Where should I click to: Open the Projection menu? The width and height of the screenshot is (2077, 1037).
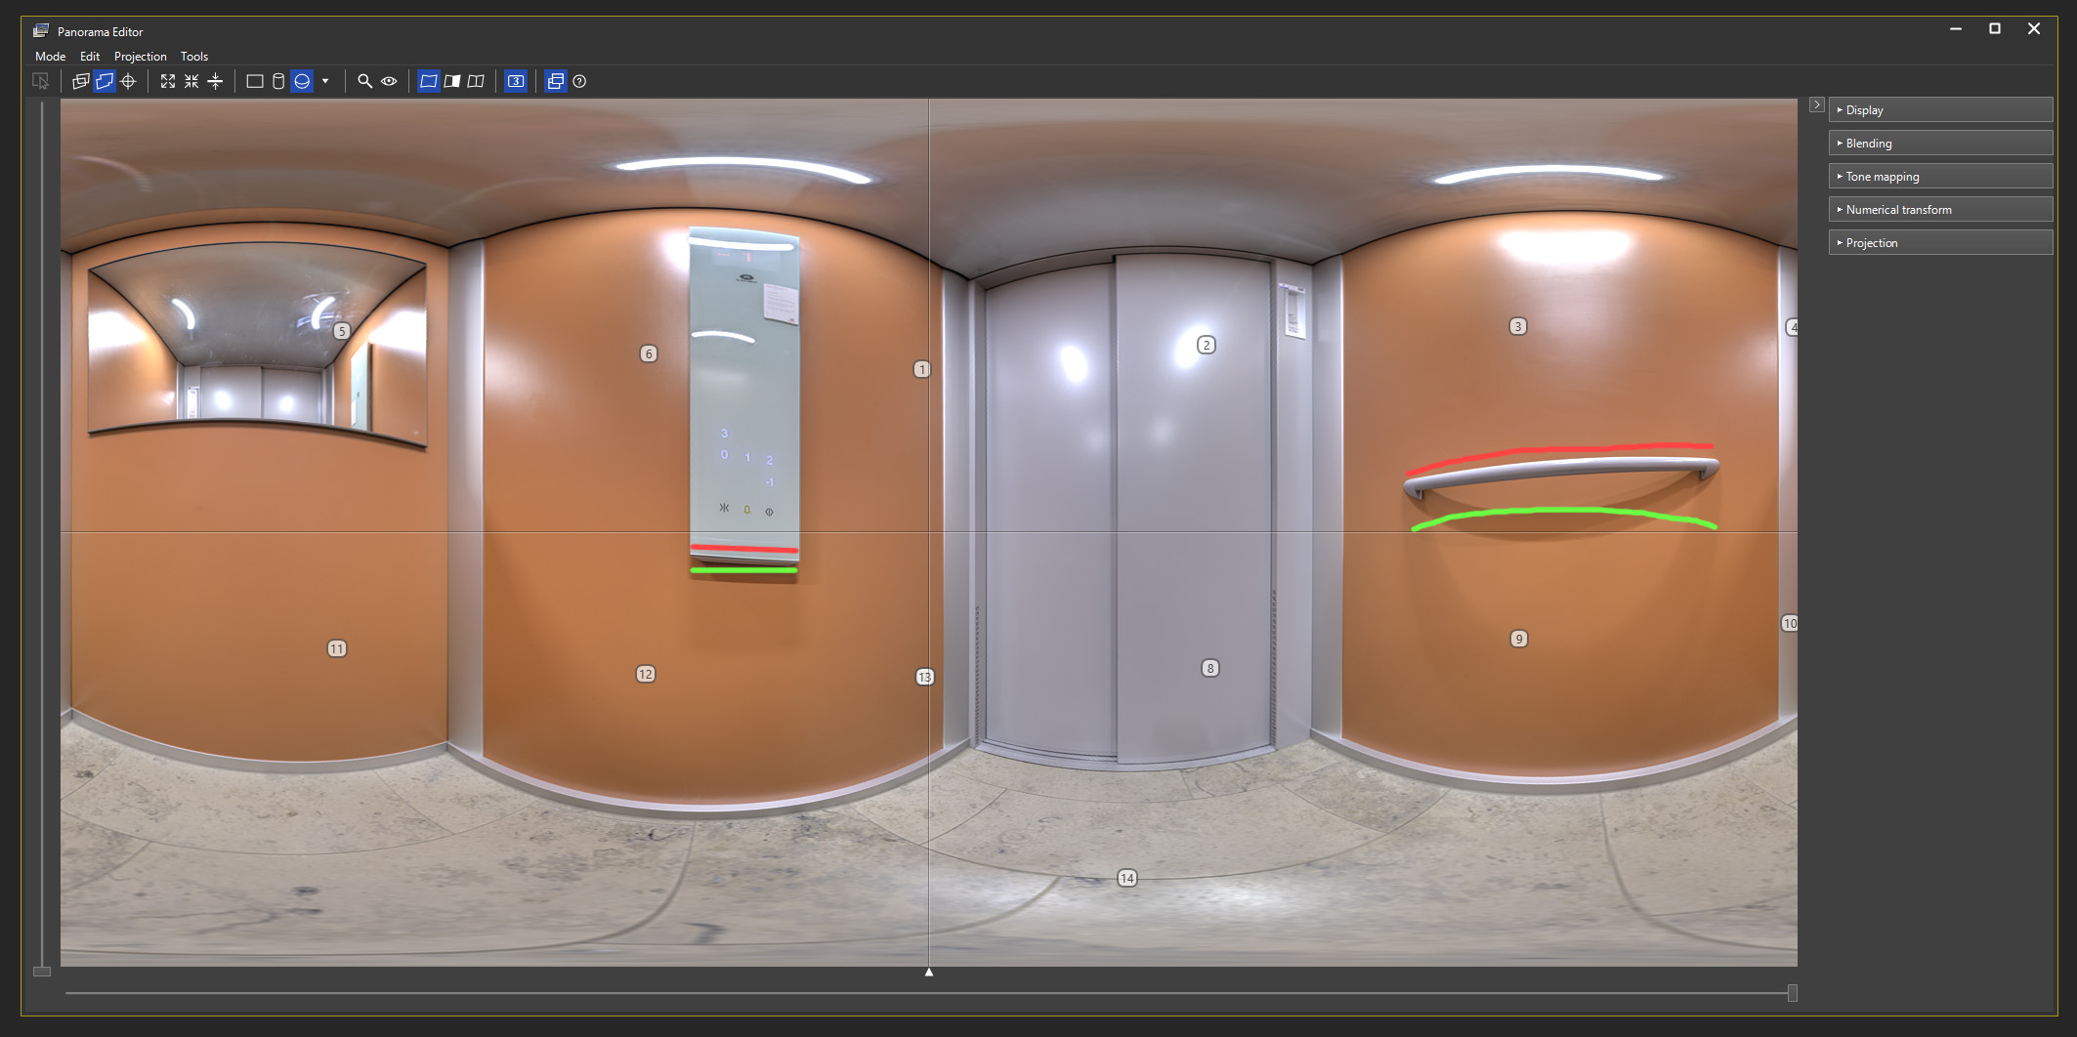click(140, 57)
